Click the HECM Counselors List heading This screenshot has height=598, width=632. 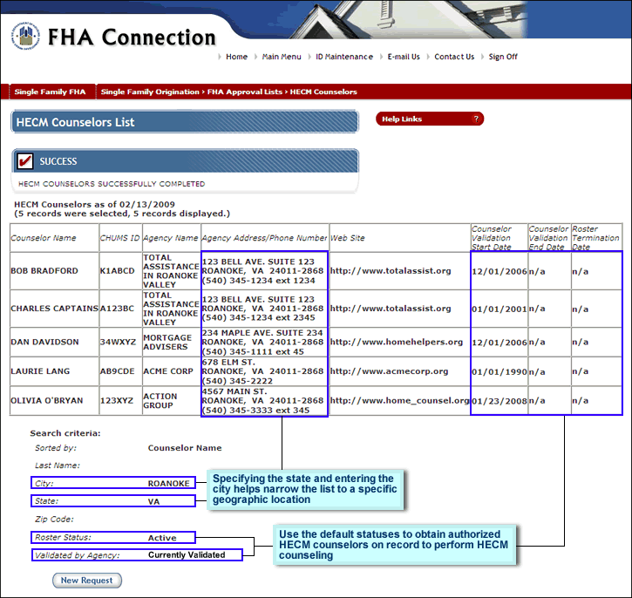[75, 122]
